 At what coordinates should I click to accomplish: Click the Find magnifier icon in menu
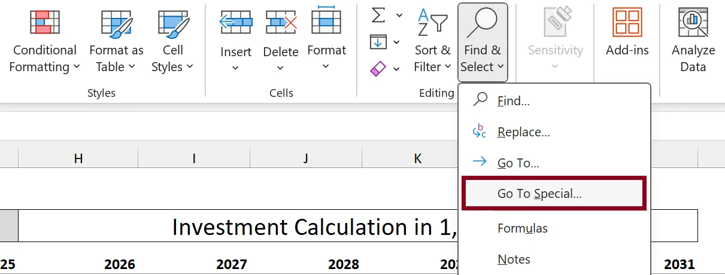480,100
